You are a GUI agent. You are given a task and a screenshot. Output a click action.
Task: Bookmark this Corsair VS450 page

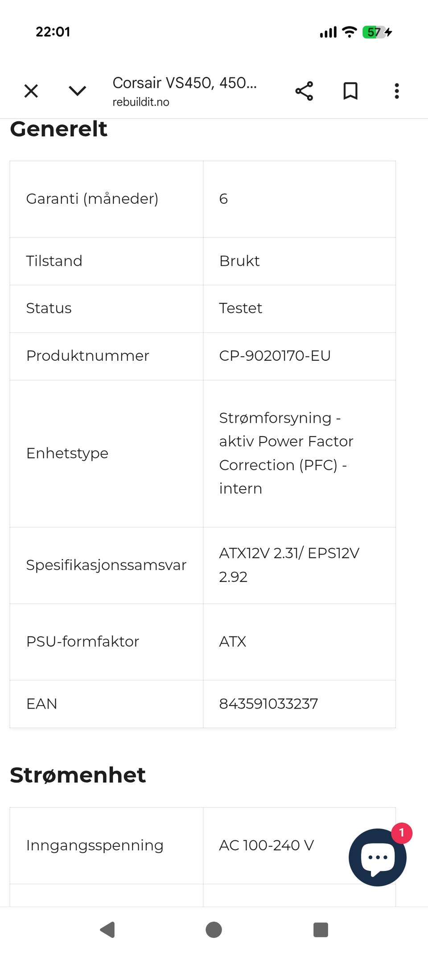point(350,91)
